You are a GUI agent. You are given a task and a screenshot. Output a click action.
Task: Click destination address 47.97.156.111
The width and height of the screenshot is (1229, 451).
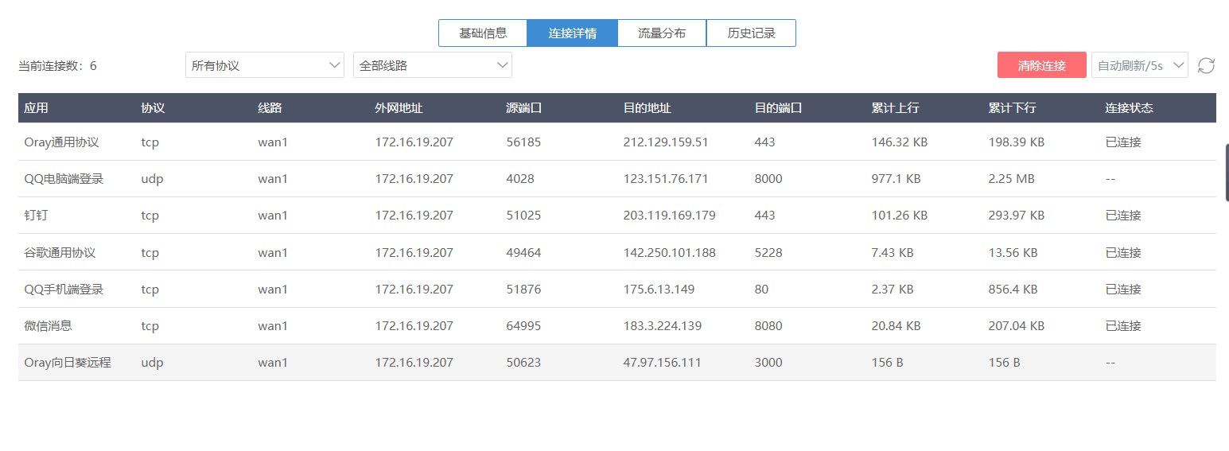coord(663,362)
